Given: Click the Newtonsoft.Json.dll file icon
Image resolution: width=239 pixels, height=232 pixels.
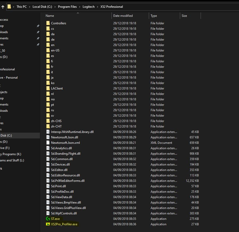Looking at the screenshot, I should pos(48,137).
